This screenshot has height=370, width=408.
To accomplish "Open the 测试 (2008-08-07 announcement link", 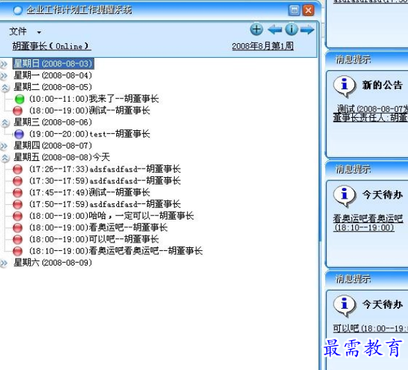I will point(370,114).
